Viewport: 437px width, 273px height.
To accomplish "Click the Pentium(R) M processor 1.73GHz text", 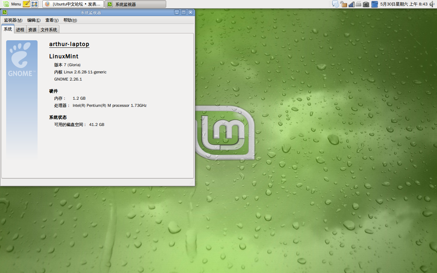I will click(110, 105).
